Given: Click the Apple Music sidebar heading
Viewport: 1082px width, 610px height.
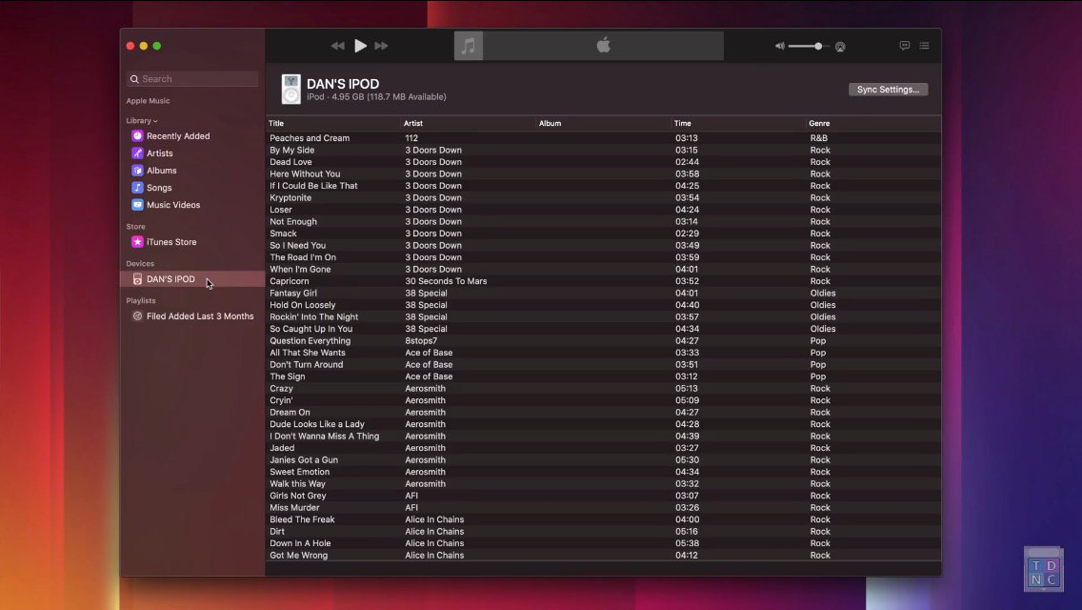Looking at the screenshot, I should pyautogui.click(x=148, y=101).
